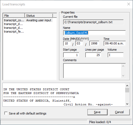Click the UNITED STATES OF AMERICA, Plaintiff line

(x=37, y=101)
